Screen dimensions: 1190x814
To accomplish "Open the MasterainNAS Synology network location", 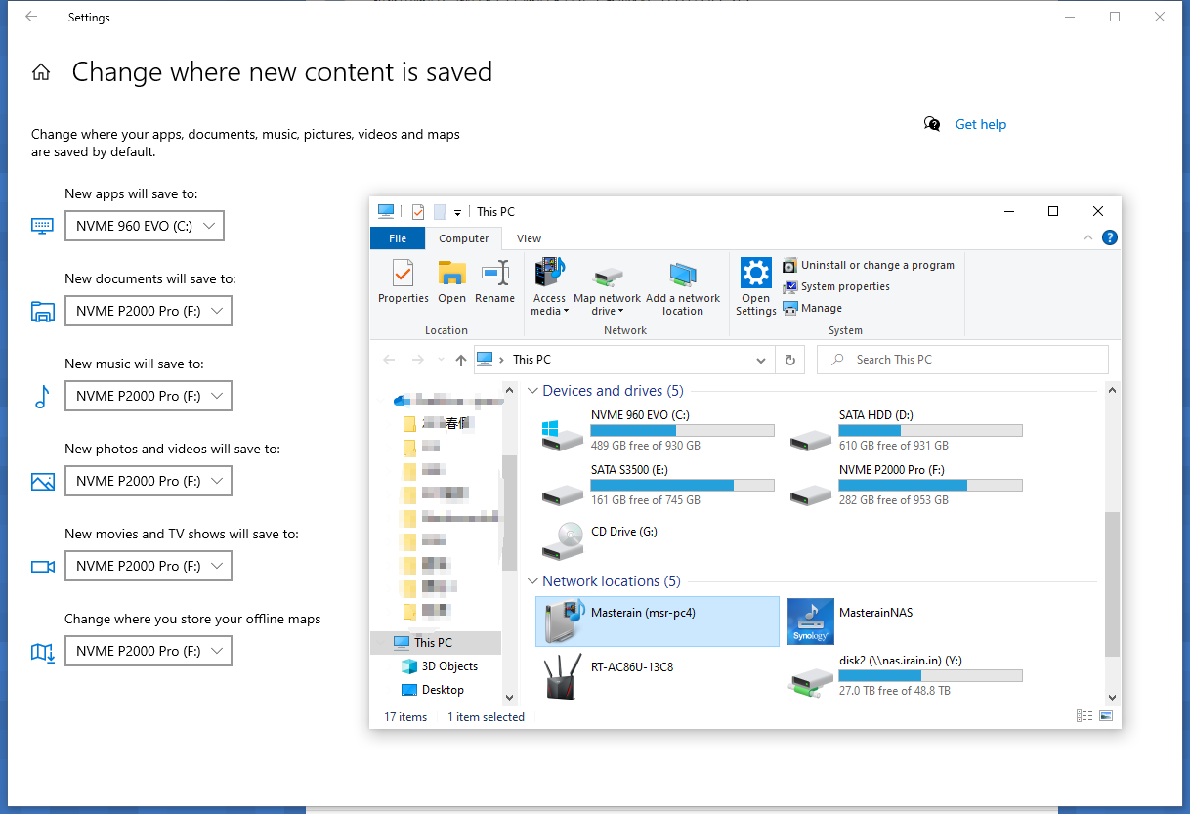I will (x=811, y=621).
